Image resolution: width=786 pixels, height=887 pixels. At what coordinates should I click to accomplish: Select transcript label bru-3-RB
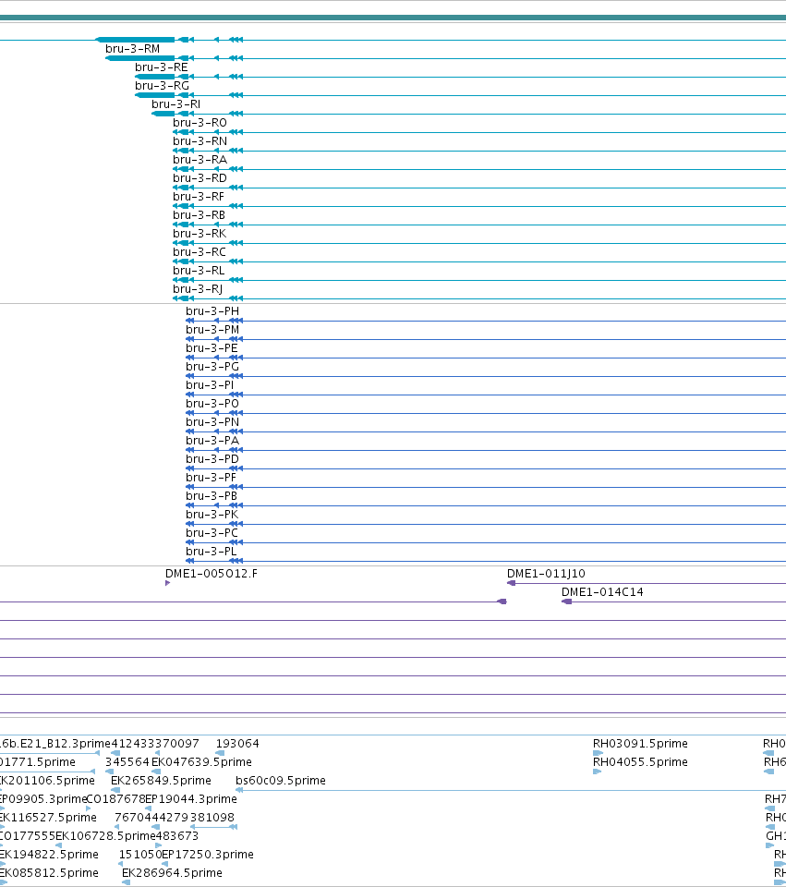tap(200, 215)
